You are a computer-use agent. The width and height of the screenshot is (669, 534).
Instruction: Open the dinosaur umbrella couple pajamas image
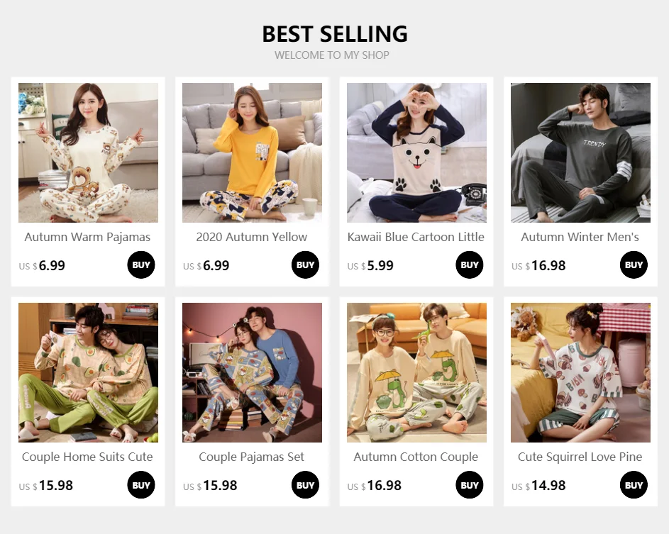pos(416,373)
